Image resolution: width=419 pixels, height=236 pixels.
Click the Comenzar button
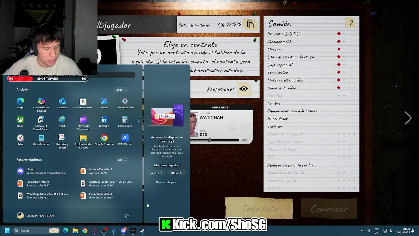[329, 208]
